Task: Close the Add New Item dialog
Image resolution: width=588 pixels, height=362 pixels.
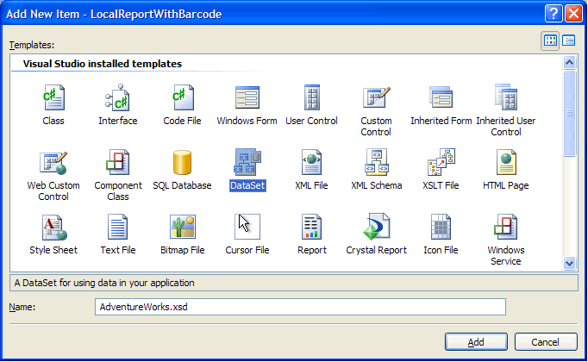Action: coord(573,14)
